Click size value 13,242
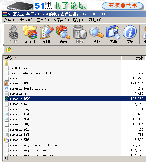Screen dimensions: 146x162 coord(138,78)
